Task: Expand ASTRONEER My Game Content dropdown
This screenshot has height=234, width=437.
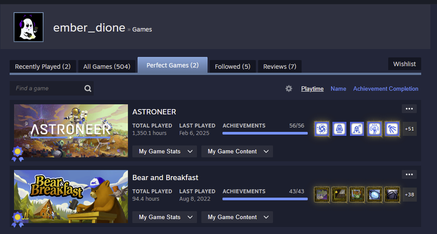Action: pos(237,151)
